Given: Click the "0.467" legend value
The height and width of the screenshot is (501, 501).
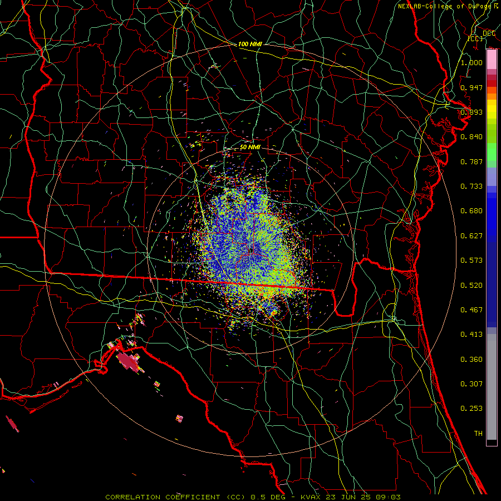Looking at the screenshot, I should pyautogui.click(x=471, y=310).
